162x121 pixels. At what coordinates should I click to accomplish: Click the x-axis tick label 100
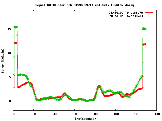(x=116, y=114)
